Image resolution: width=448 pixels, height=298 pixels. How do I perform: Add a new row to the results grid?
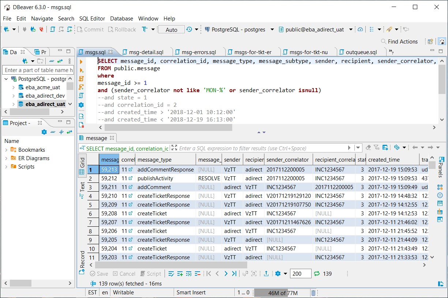tap(181, 273)
